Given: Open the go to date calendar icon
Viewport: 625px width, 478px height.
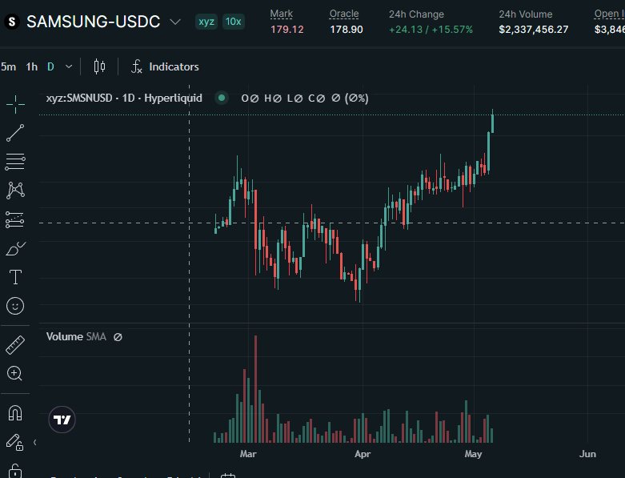Looking at the screenshot, I should (228, 476).
